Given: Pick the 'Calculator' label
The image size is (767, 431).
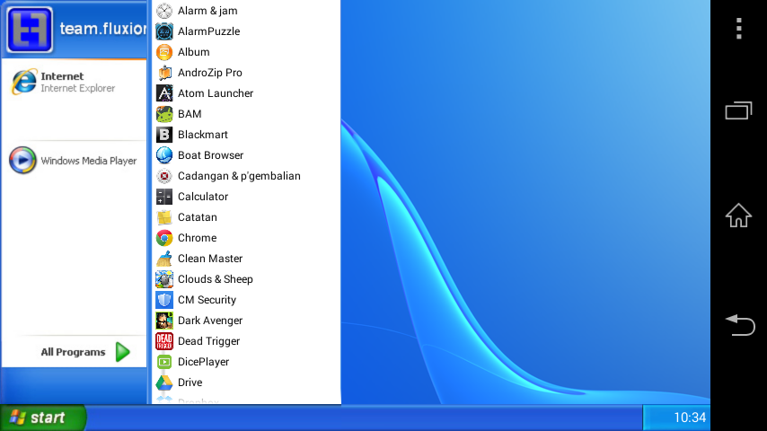Looking at the screenshot, I should (203, 197).
